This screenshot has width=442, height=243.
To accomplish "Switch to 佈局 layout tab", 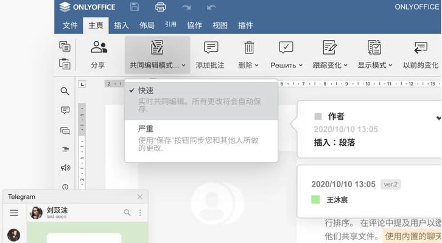I will tap(147, 26).
